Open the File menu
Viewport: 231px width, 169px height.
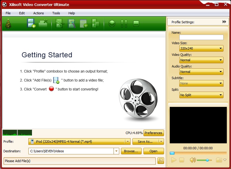(x=8, y=13)
